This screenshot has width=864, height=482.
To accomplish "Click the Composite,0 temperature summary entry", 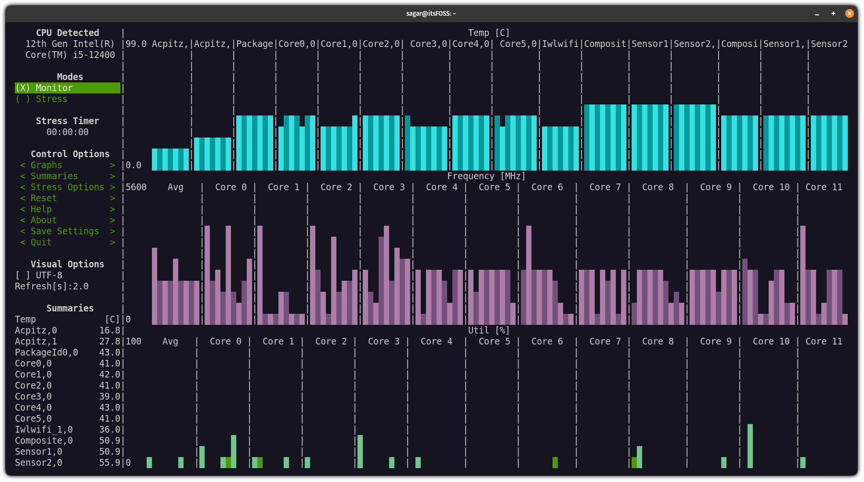I will pyautogui.click(x=67, y=440).
